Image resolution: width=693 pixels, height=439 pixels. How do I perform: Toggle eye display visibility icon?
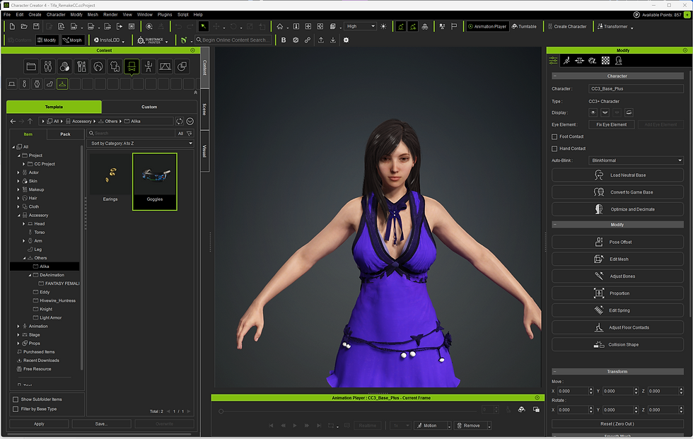click(593, 112)
